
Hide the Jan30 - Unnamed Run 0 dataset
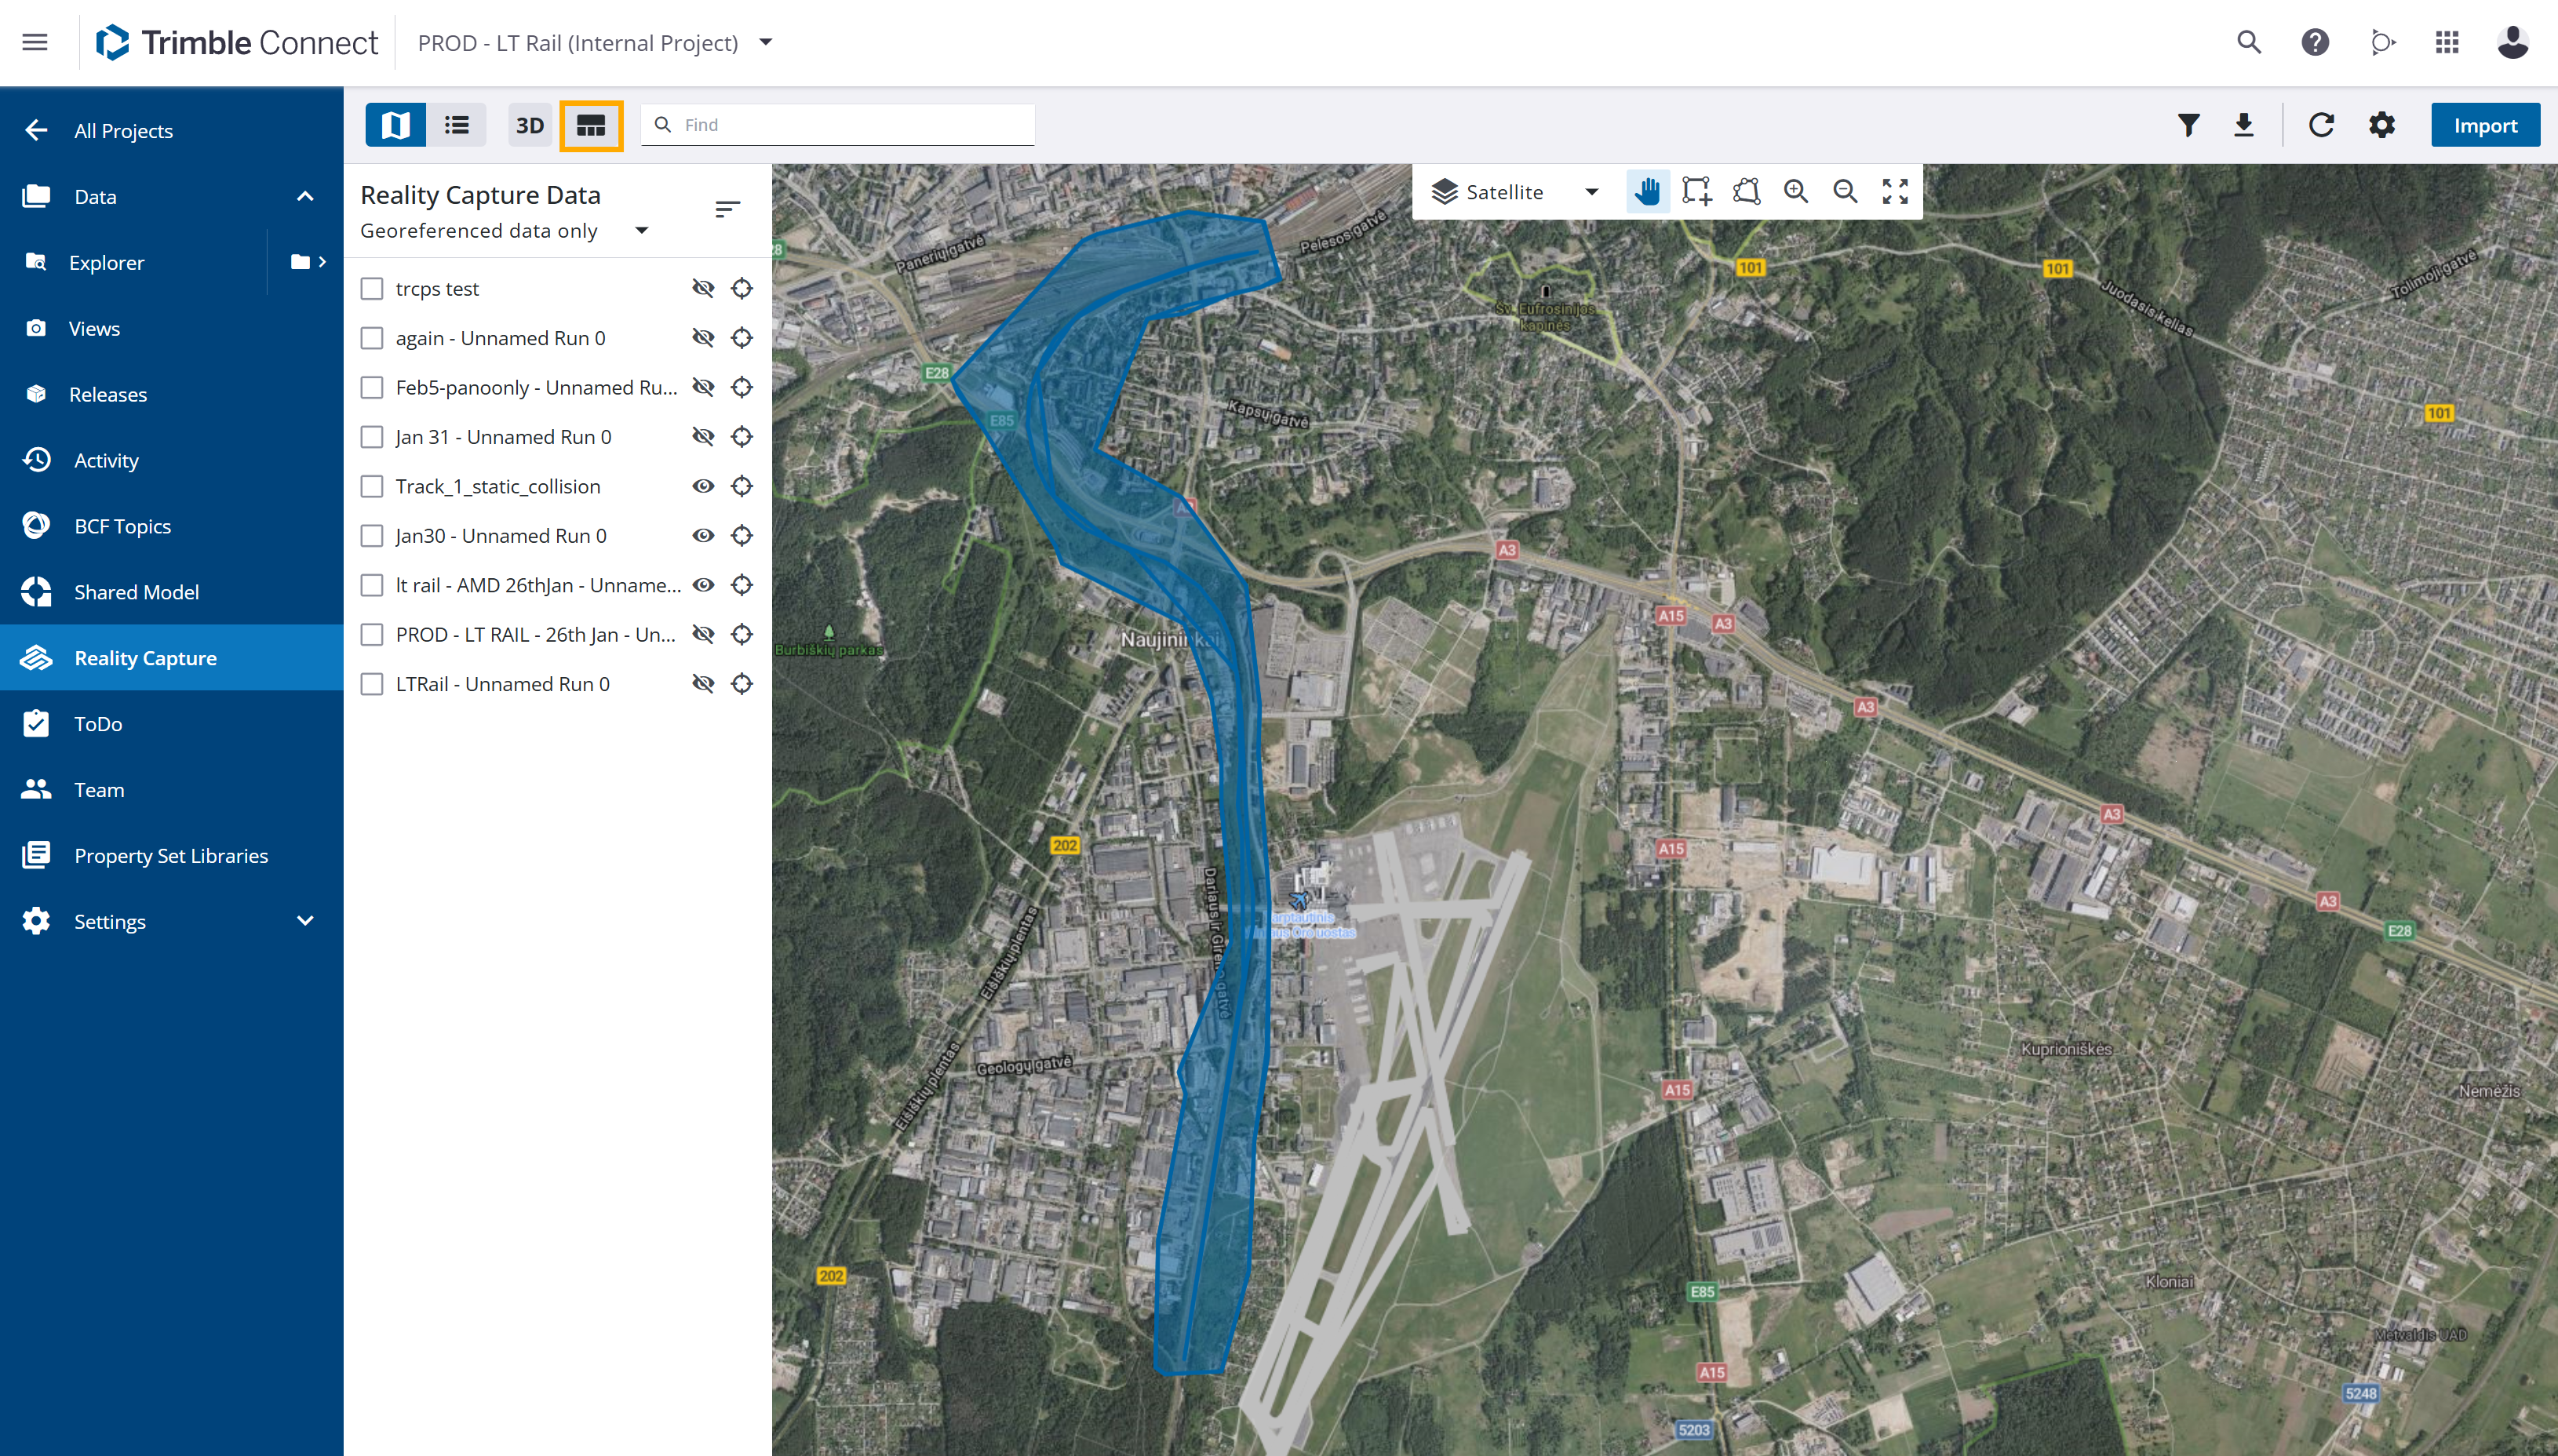[703, 536]
